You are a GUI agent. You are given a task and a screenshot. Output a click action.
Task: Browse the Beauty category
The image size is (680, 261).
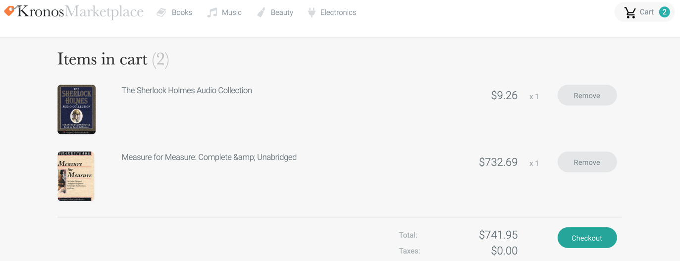(x=282, y=12)
